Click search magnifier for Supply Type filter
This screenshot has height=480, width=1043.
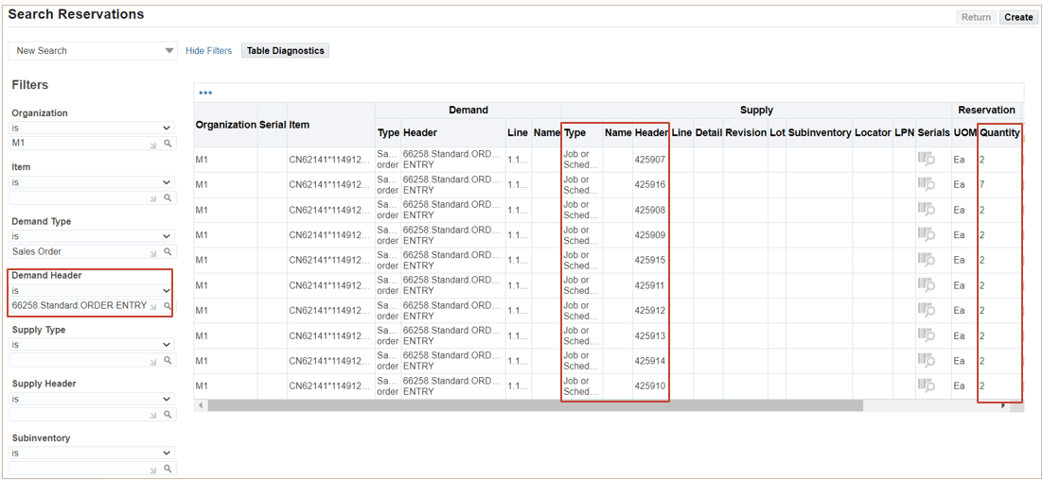point(168,361)
